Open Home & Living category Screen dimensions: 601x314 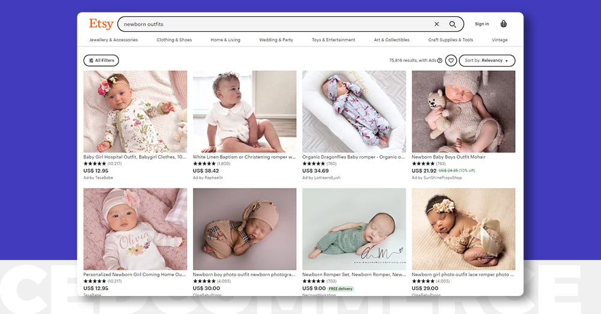(x=225, y=40)
